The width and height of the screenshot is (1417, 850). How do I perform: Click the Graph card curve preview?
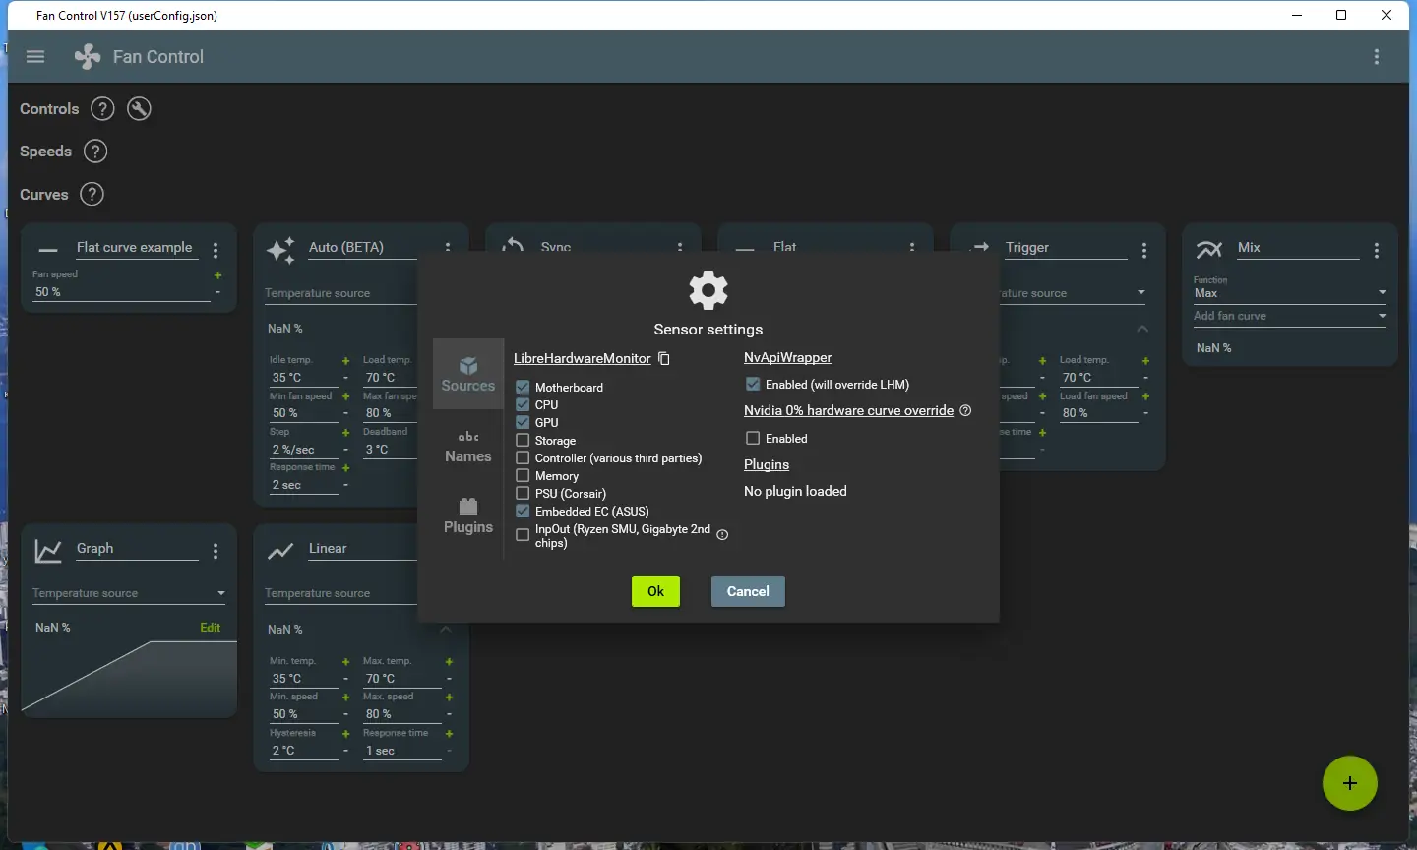point(129,677)
